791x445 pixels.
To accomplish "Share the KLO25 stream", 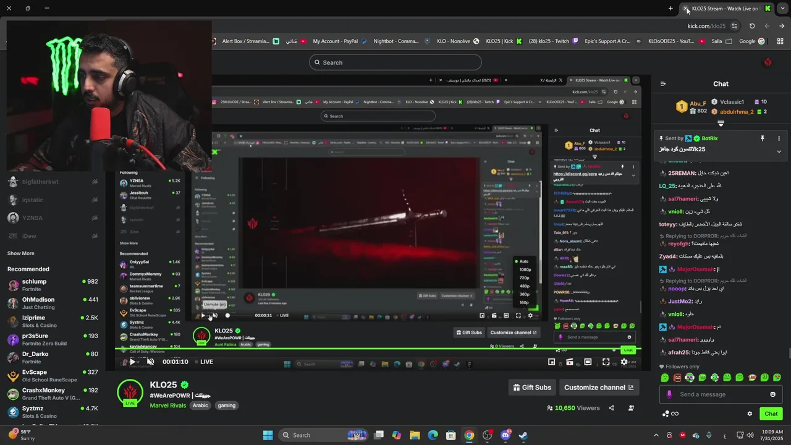I will tap(611, 408).
